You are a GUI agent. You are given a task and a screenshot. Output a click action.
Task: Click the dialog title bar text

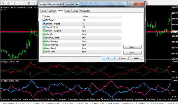(x=59, y=4)
